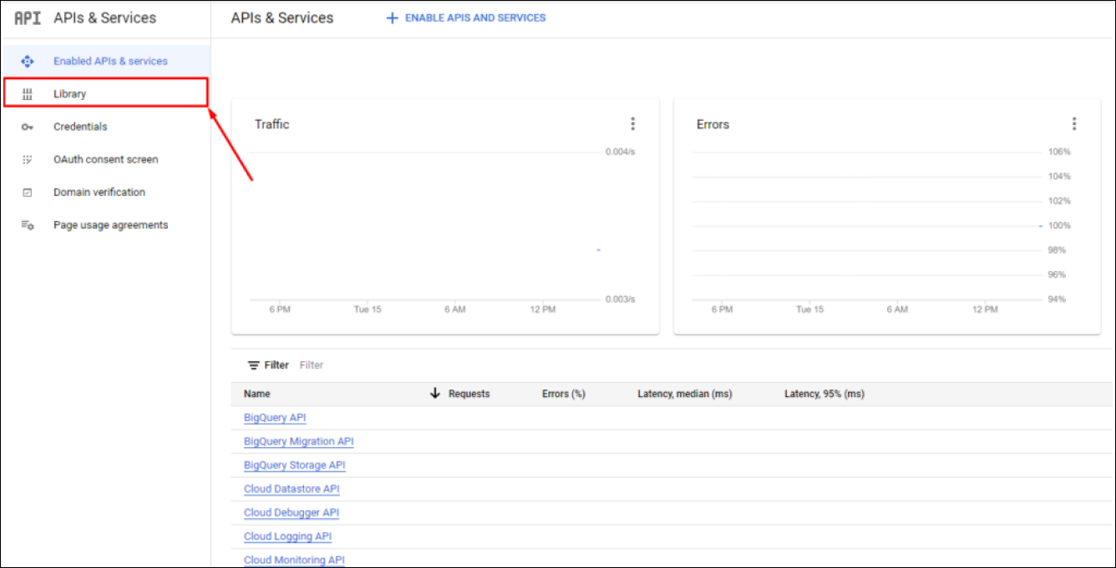
Task: Open Enabled APIs & services page
Action: pyautogui.click(x=105, y=61)
